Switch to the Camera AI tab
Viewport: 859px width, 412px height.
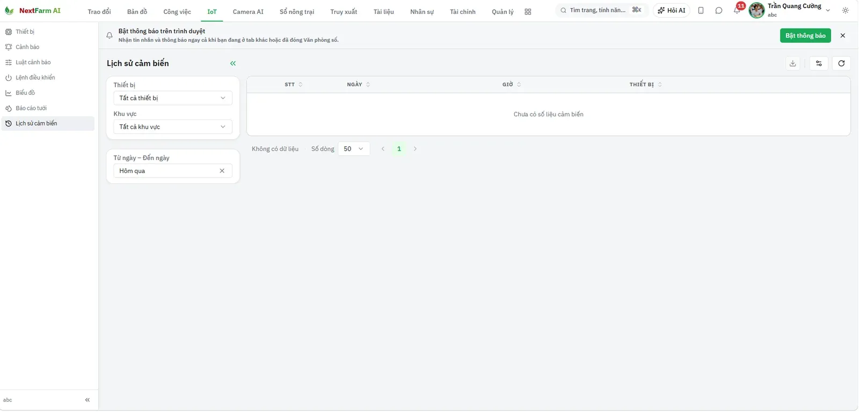pyautogui.click(x=248, y=12)
